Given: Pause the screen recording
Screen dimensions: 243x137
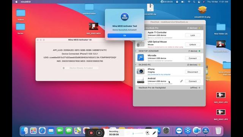Looking at the screenshot, I should tap(99, 133).
